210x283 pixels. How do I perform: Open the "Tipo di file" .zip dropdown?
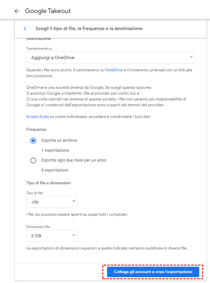click(52, 201)
